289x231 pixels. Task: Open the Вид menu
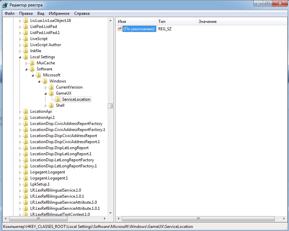click(x=41, y=13)
